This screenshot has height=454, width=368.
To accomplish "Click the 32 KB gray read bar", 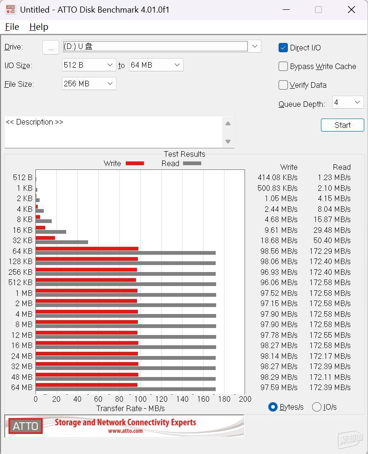I will (x=62, y=242).
